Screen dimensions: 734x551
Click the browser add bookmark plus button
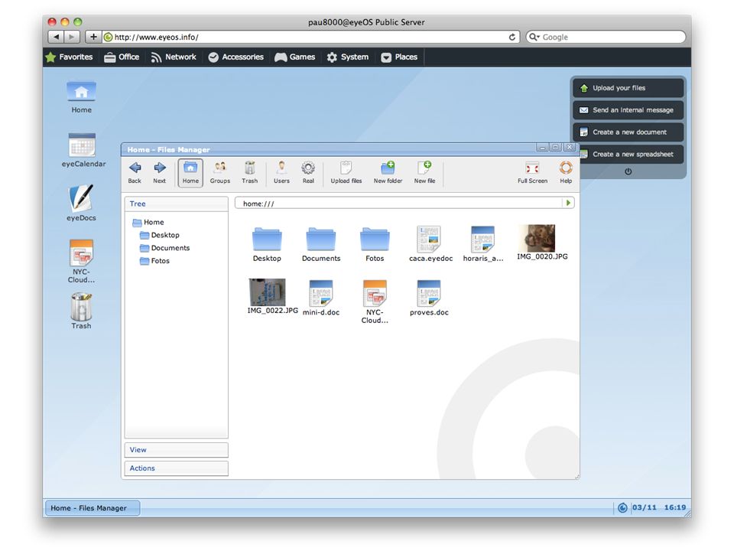pyautogui.click(x=93, y=37)
